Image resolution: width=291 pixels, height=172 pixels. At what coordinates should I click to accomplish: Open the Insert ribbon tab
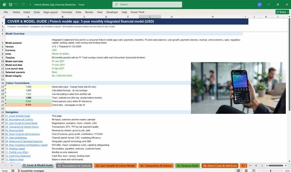pyautogui.click(x=27, y=12)
